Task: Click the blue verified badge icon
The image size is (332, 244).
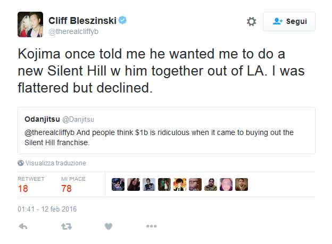Action: [123, 21]
